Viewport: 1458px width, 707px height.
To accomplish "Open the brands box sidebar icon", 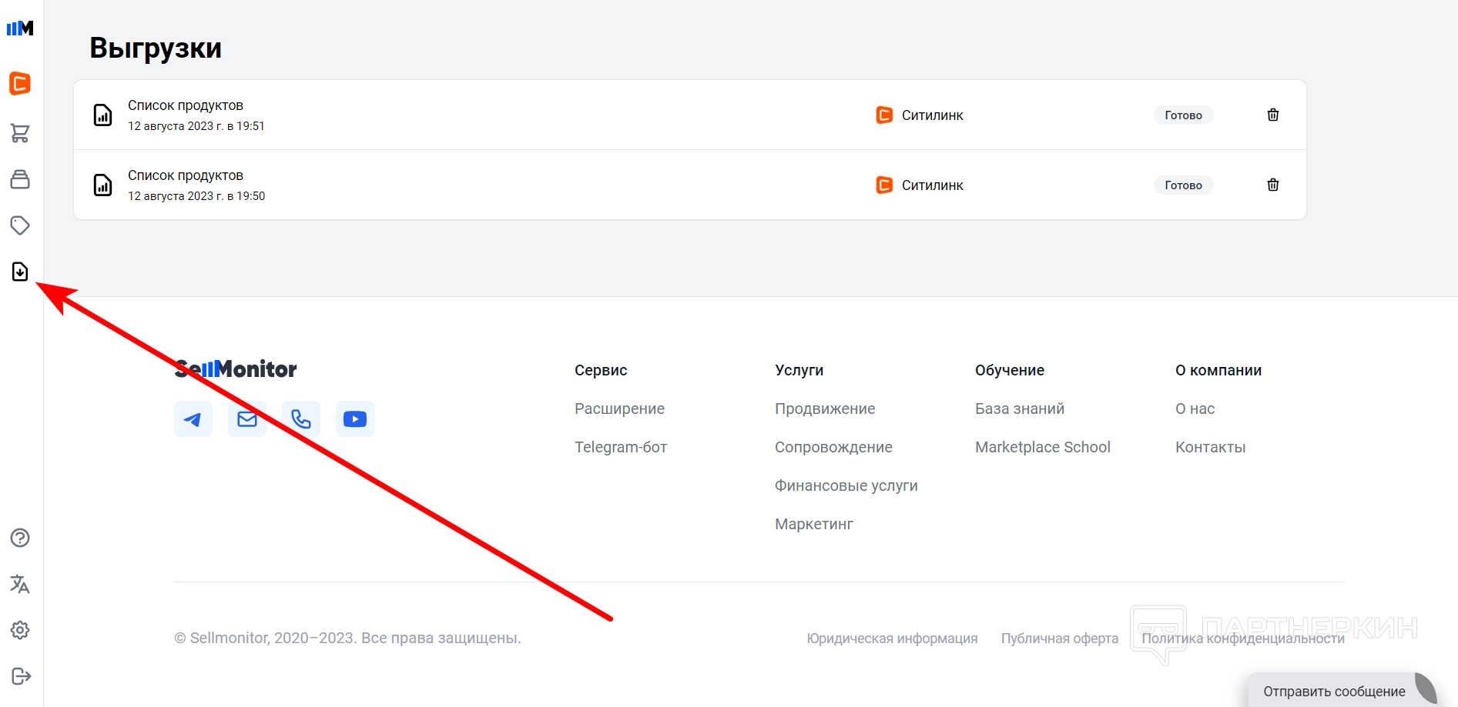I will (x=20, y=179).
